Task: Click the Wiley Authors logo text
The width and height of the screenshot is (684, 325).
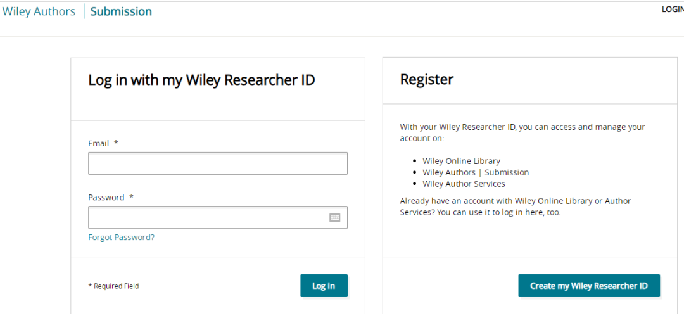Action: pyautogui.click(x=39, y=11)
